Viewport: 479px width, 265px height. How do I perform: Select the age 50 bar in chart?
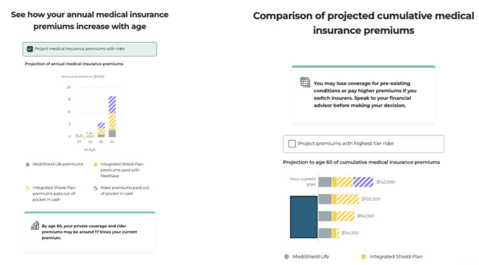(101, 129)
